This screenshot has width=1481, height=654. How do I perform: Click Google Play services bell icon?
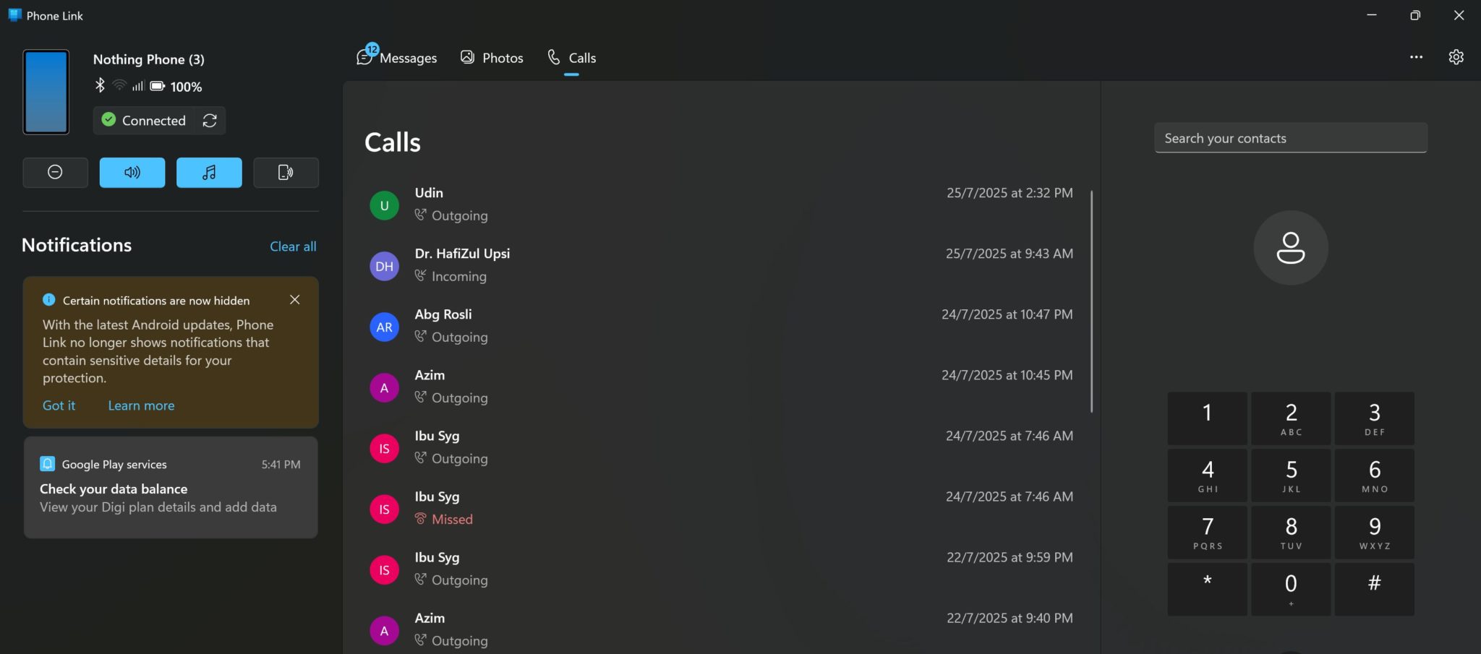coord(48,464)
